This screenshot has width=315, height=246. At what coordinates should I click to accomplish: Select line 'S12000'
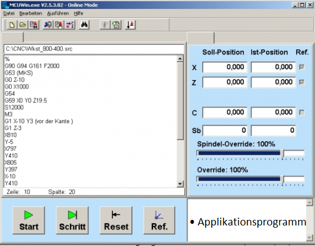tap(14, 107)
